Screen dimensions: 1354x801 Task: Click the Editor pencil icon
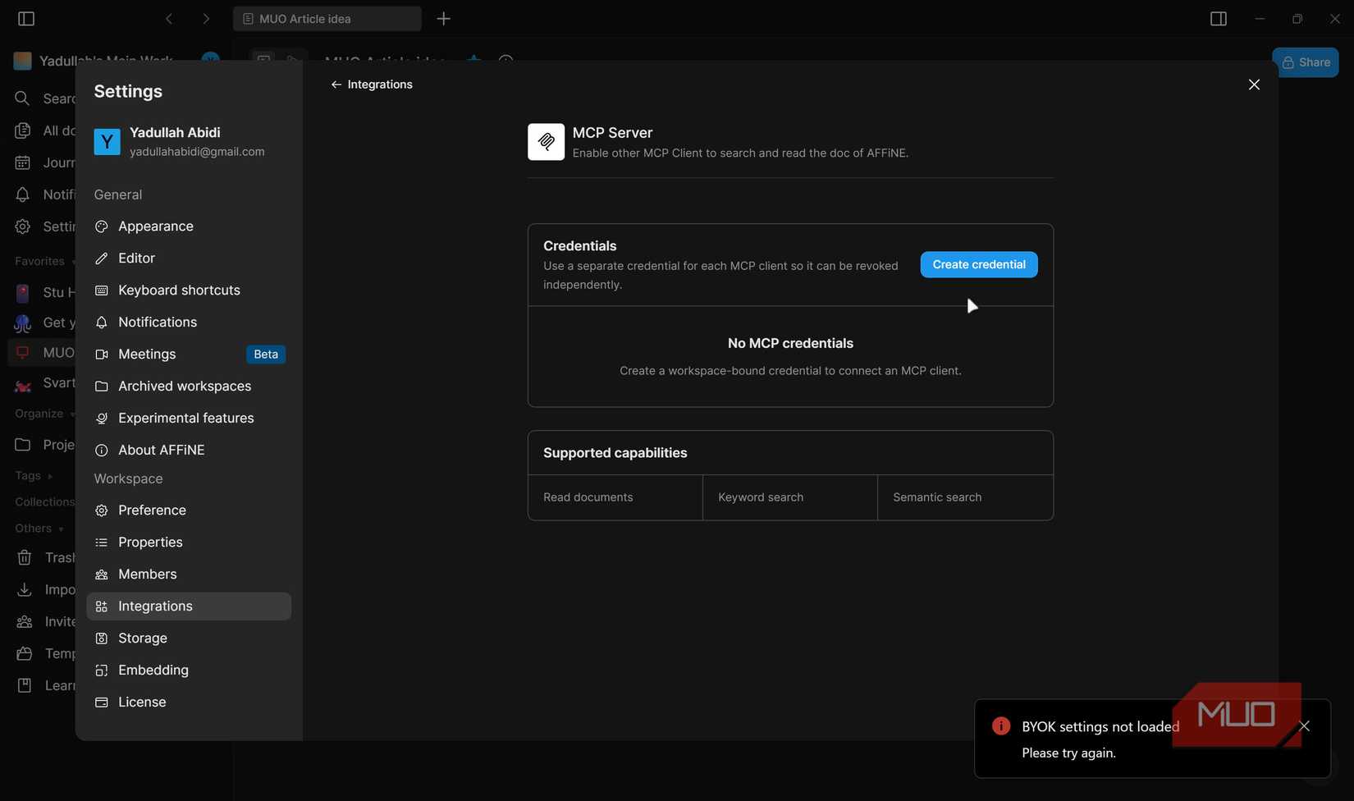[x=102, y=259]
